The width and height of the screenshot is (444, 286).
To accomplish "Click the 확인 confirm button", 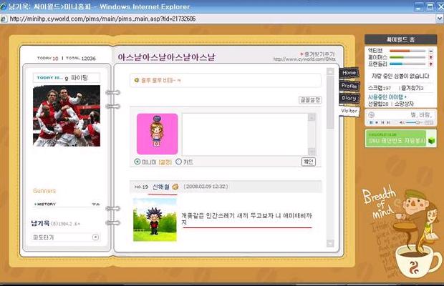I will (x=308, y=162).
